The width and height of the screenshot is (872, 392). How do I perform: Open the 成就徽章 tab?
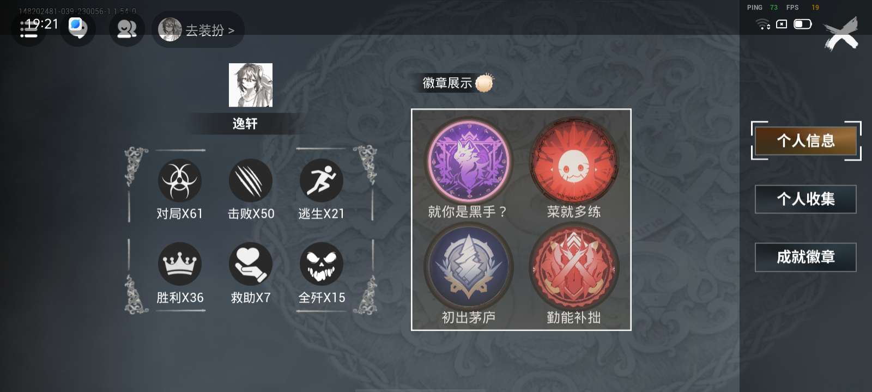tap(806, 257)
